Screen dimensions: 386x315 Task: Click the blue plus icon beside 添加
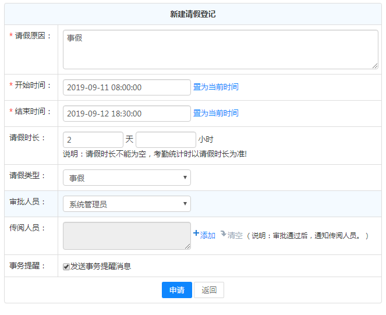[196, 233]
